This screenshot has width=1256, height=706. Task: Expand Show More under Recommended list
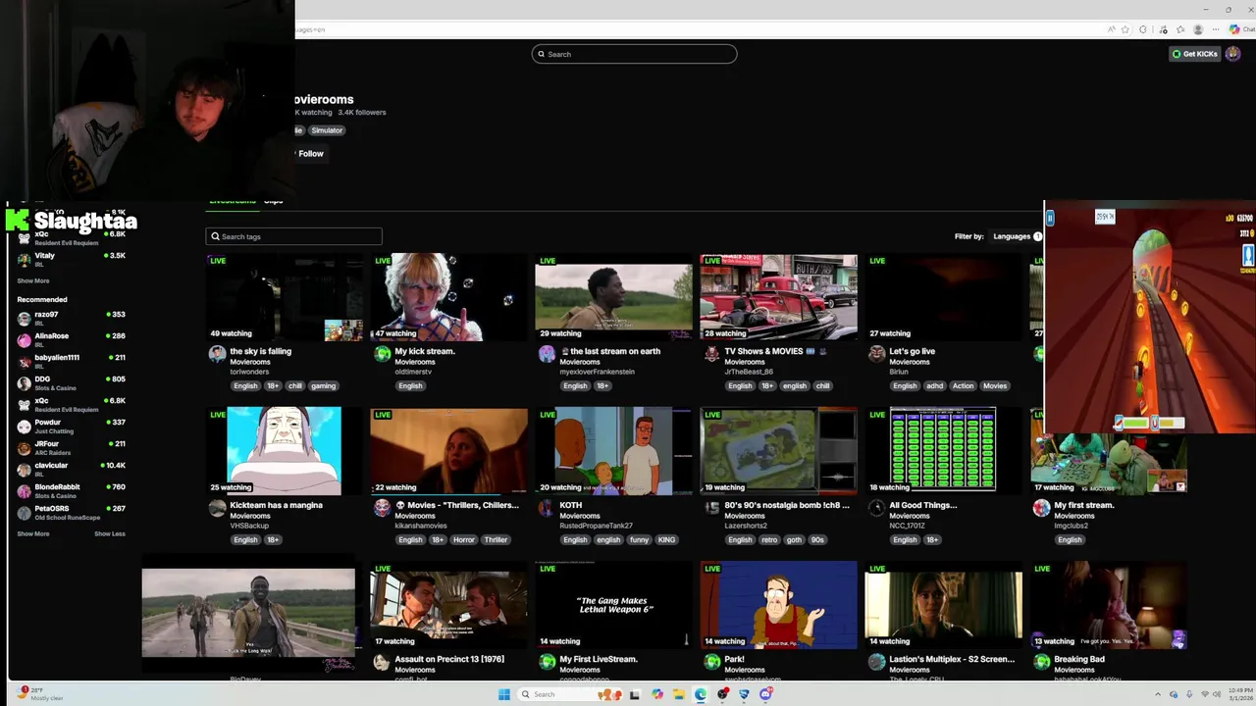click(32, 533)
